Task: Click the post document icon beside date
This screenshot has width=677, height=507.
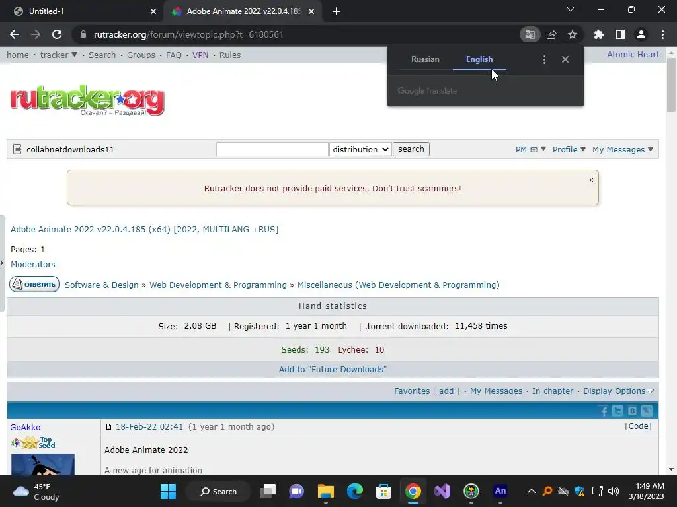Action: coord(108,427)
